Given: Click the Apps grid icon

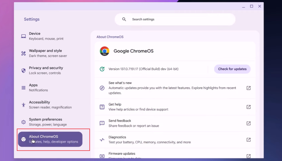Looking at the screenshot, I should [23, 88].
